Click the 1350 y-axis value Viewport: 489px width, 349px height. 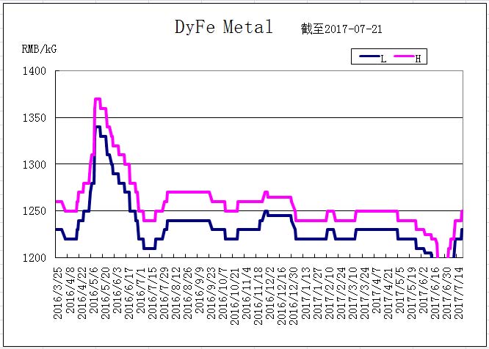coord(34,118)
